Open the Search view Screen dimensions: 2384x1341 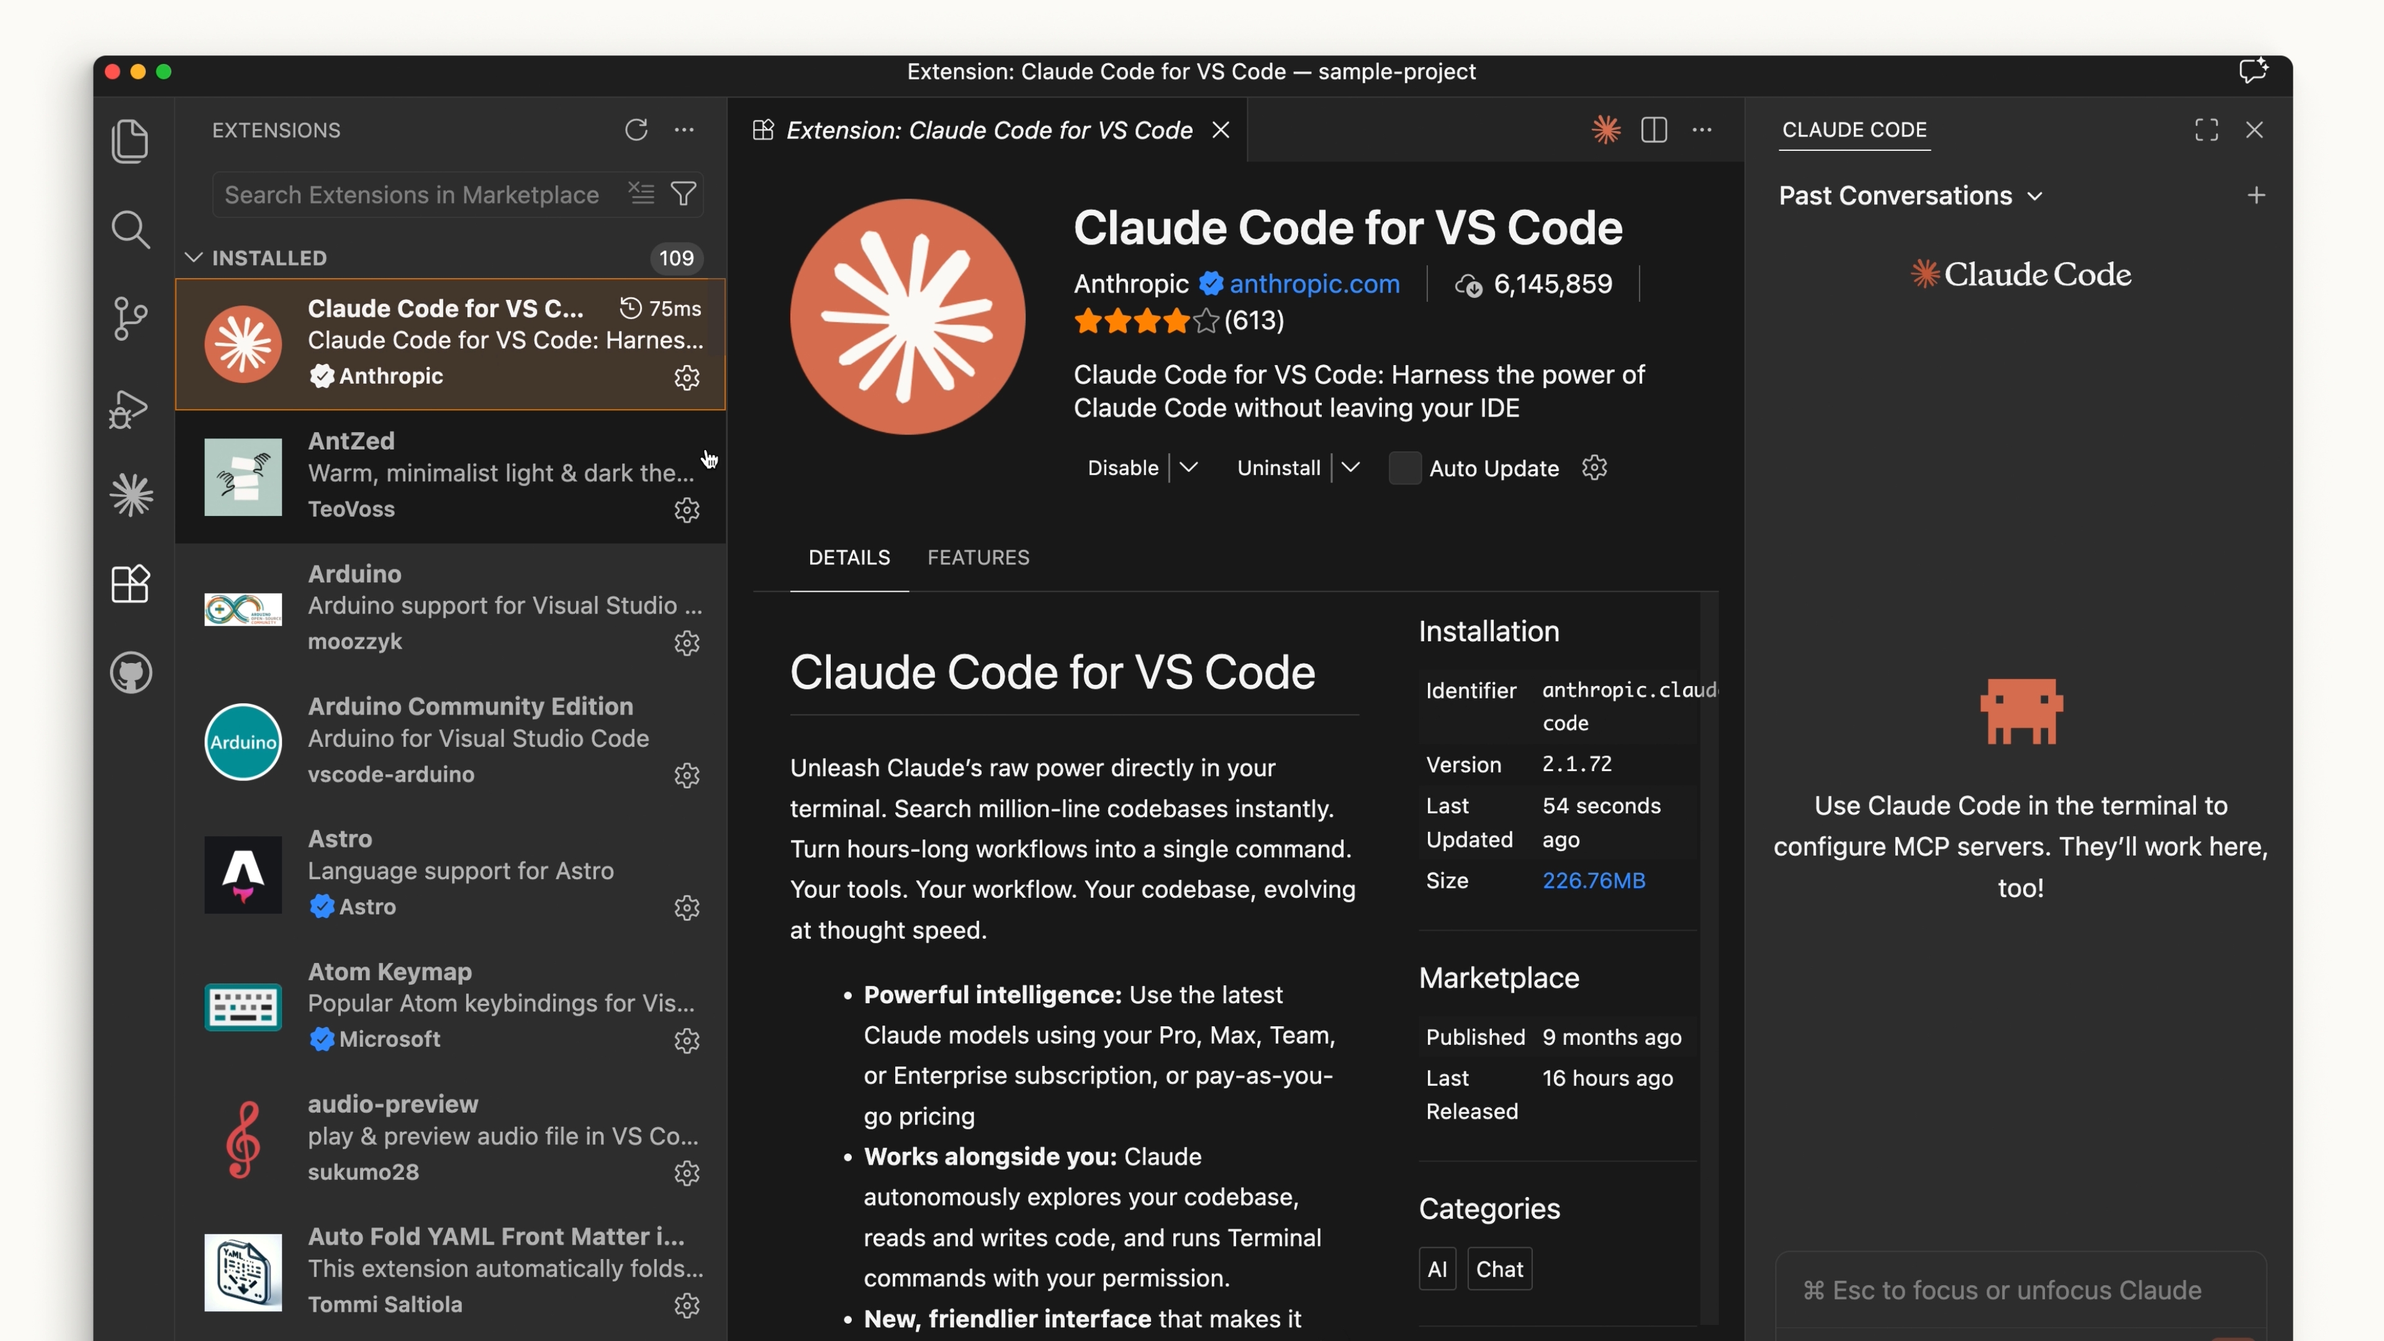click(130, 230)
